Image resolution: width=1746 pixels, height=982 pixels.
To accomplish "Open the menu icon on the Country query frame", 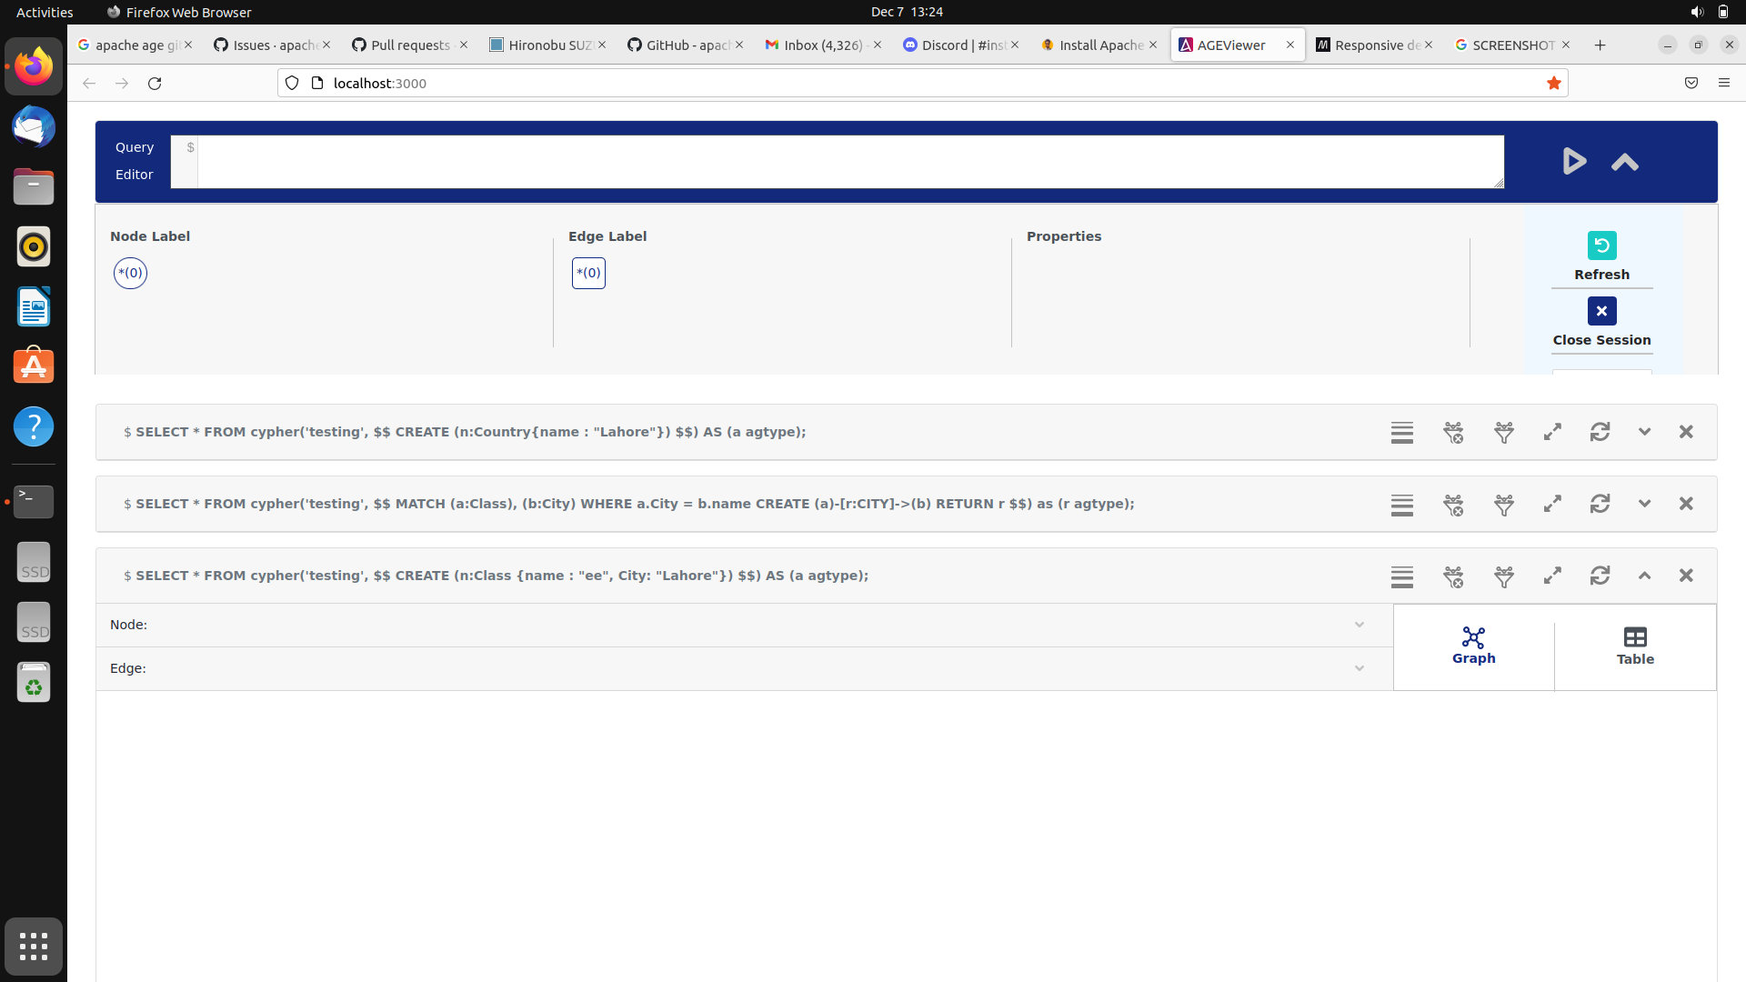I will (x=1402, y=432).
